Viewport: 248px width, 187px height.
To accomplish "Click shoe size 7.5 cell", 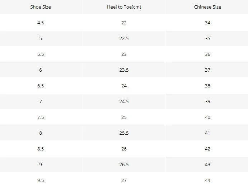I will coord(41,117).
